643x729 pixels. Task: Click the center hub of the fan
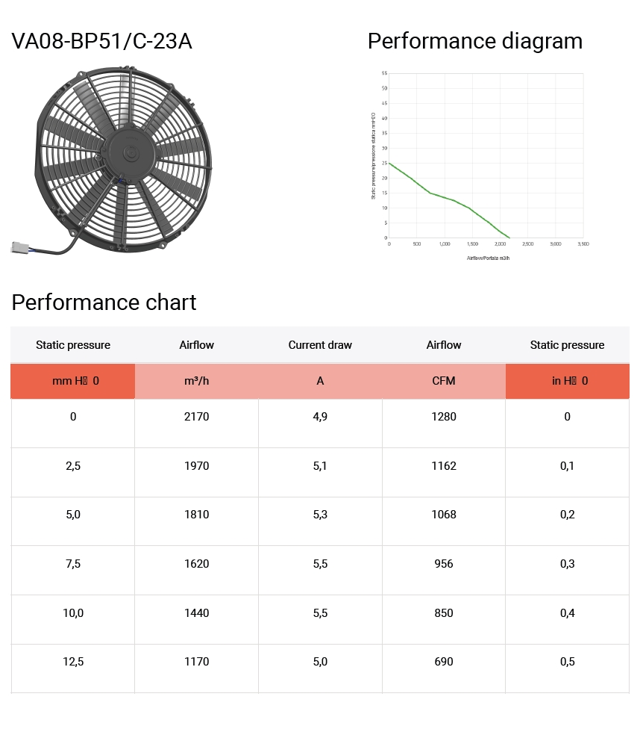pos(129,152)
